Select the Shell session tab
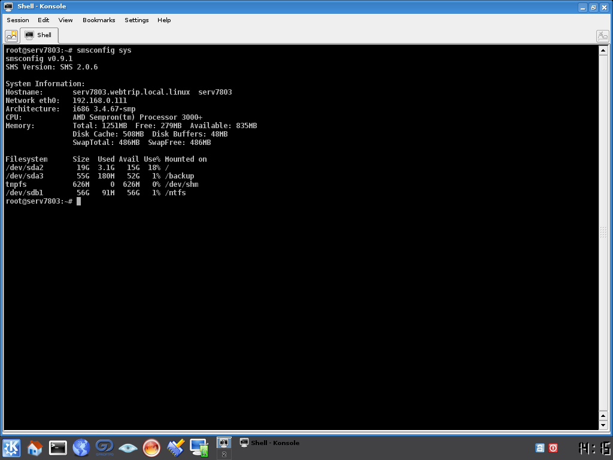This screenshot has width=613, height=460. point(39,35)
